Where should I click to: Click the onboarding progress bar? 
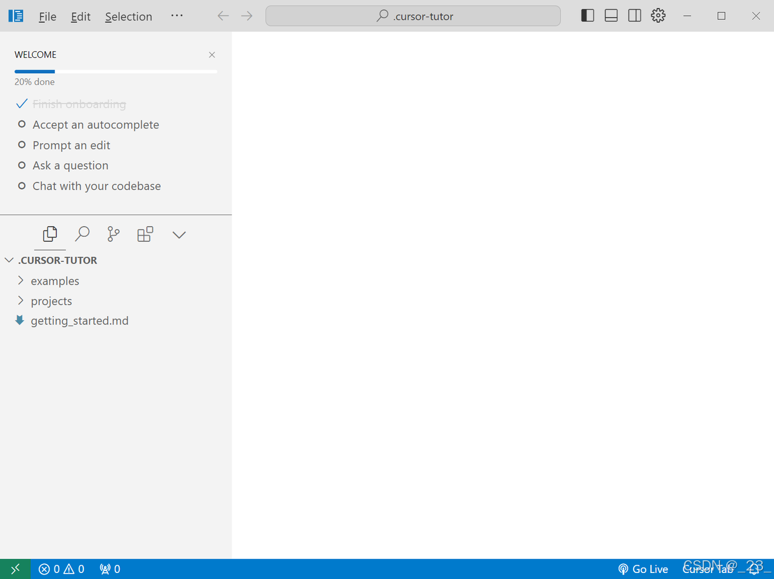[115, 71]
